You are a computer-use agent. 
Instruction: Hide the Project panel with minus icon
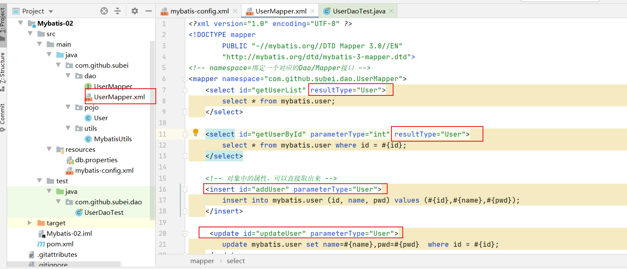coord(148,11)
